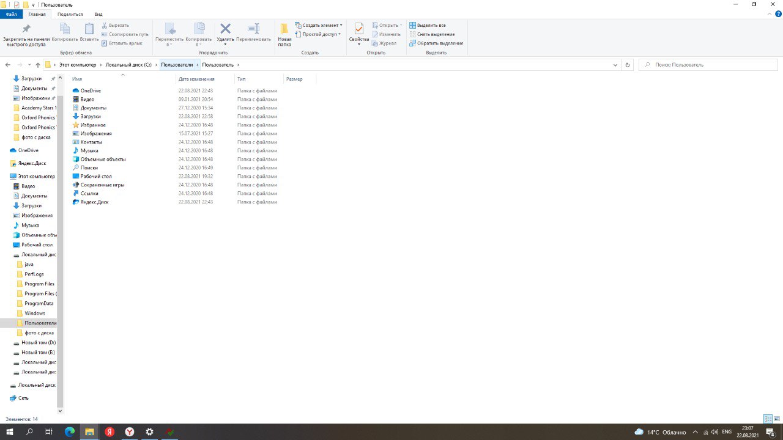The image size is (783, 440).
Task: Collapse the ribbon chevron
Action: pyautogui.click(x=769, y=13)
